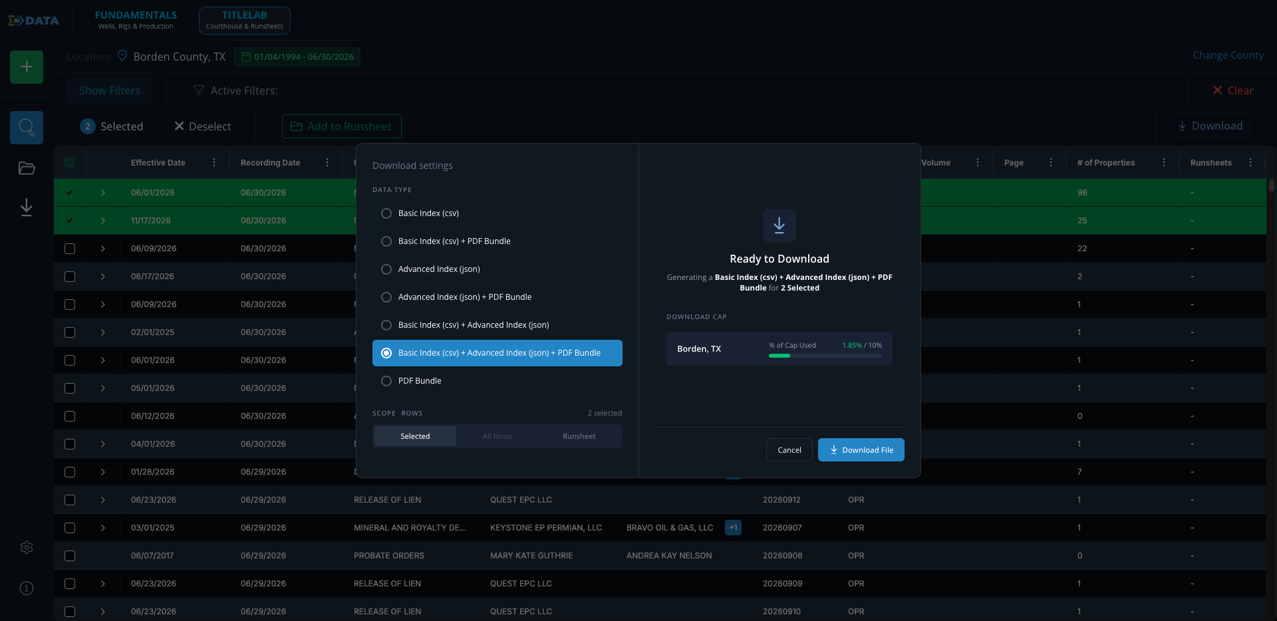Expand the 11/17/2026 highlighted row
This screenshot has width=1277, height=621.
[103, 221]
